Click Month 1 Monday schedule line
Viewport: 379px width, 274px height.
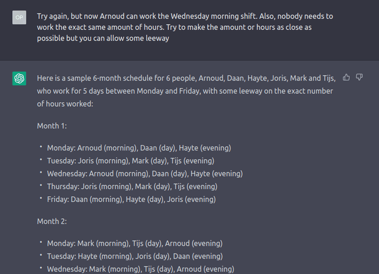point(139,148)
